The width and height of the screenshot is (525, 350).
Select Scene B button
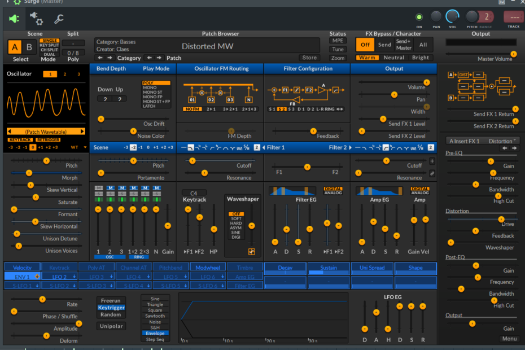tap(29, 47)
